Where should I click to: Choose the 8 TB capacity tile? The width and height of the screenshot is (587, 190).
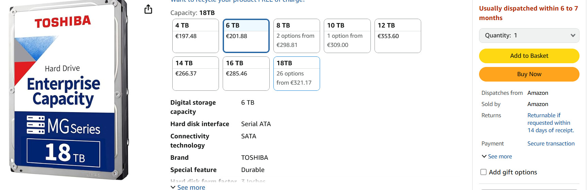pos(297,36)
